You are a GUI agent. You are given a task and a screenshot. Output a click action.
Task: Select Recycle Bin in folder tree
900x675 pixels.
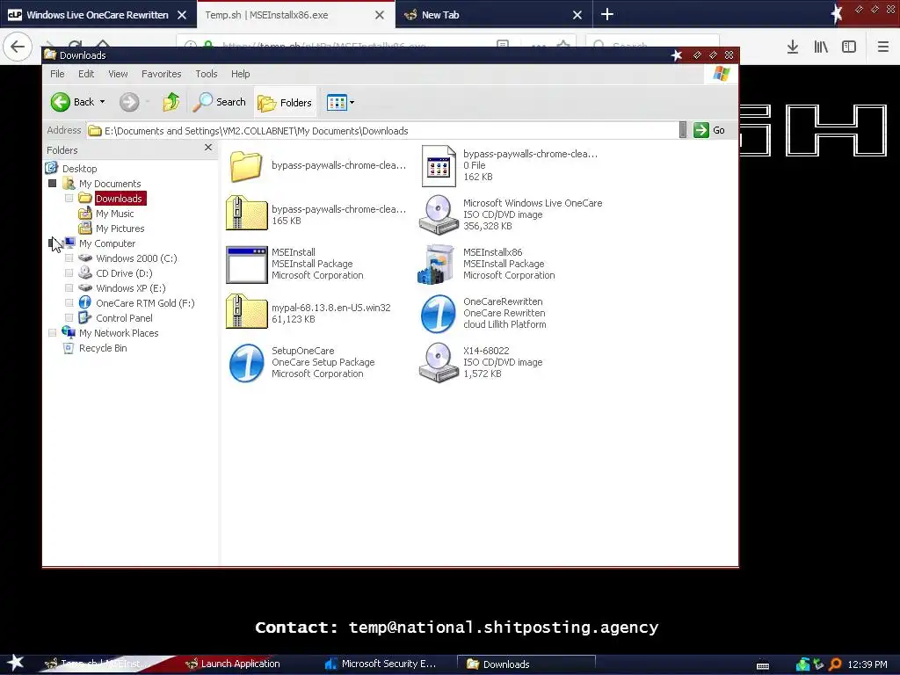pos(103,348)
